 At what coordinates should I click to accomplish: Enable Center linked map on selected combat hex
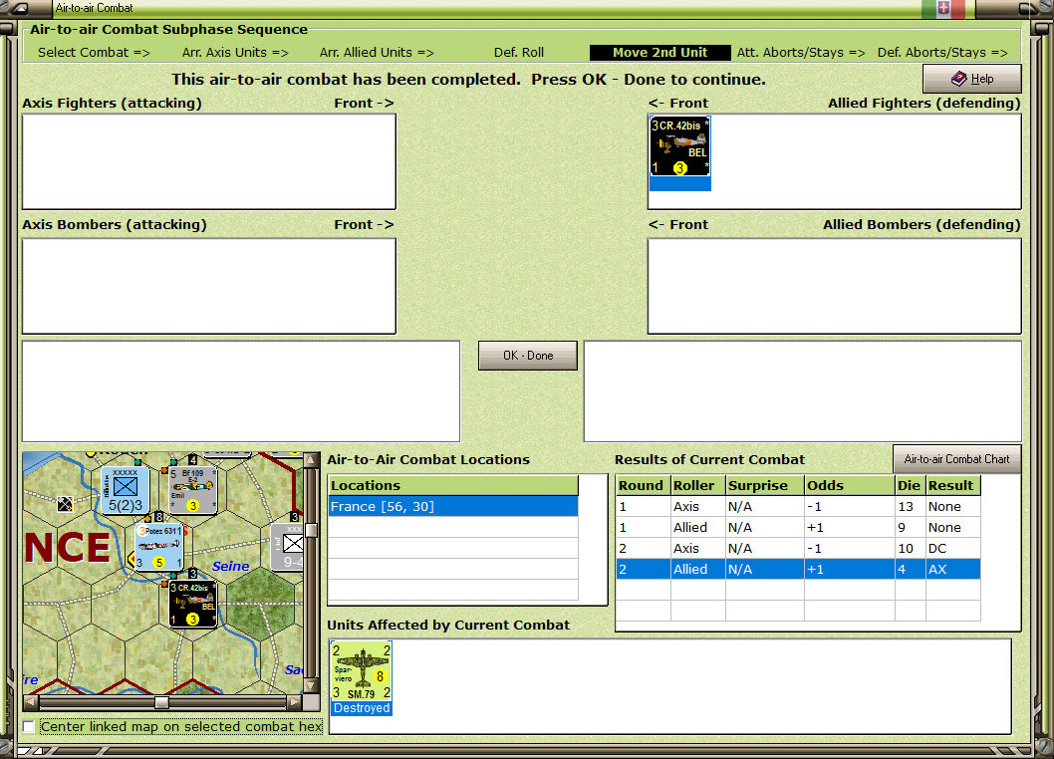pos(28,727)
